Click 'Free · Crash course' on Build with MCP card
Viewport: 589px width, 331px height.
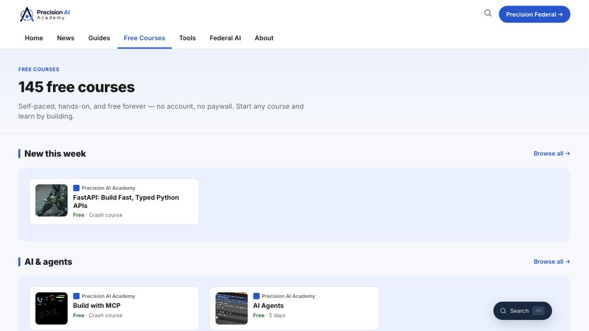coord(98,315)
